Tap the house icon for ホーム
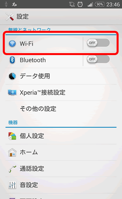The width and height of the screenshot is (122, 199). pyautogui.click(x=12, y=152)
